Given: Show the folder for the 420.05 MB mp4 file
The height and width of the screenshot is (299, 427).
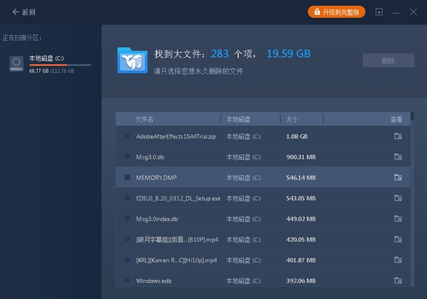Looking at the screenshot, I should point(398,239).
